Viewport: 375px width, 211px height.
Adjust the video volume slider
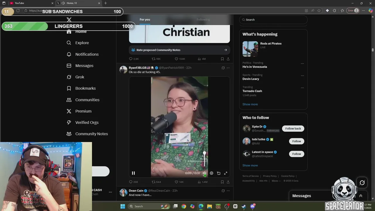pyautogui.click(x=204, y=160)
